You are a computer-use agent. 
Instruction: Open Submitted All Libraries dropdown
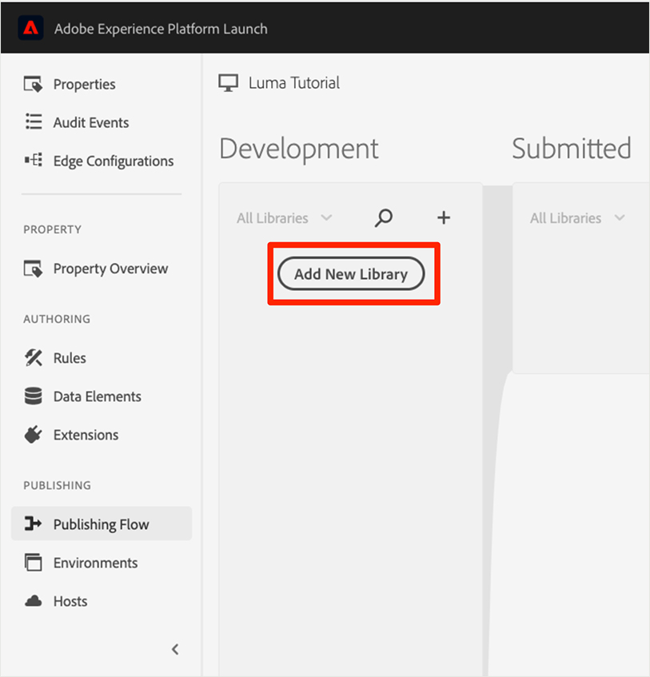577,218
